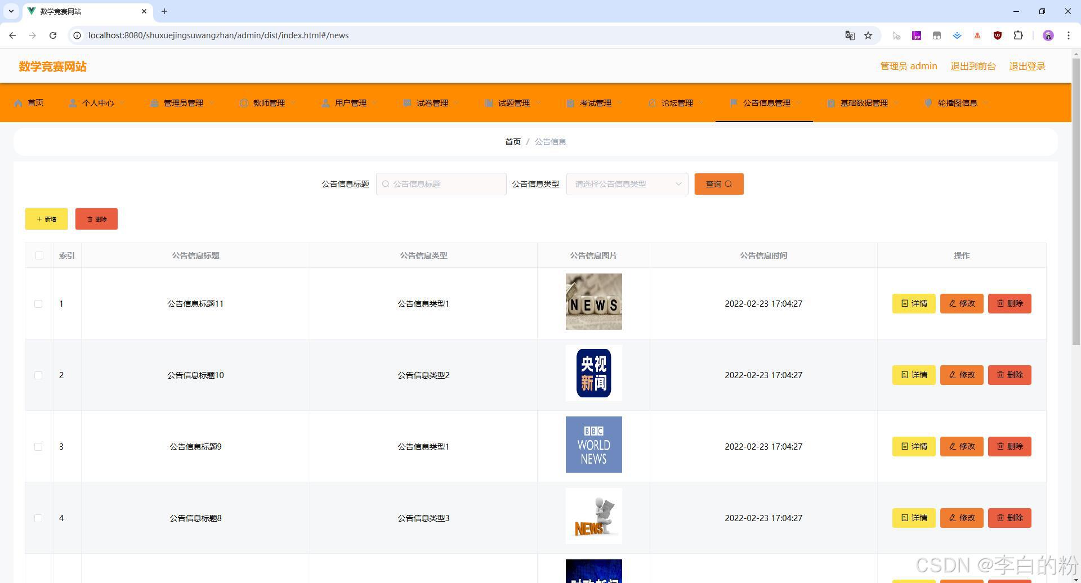Viewport: 1081px width, 583px height.
Task: Click the 管理员 admin label
Action: (909, 66)
